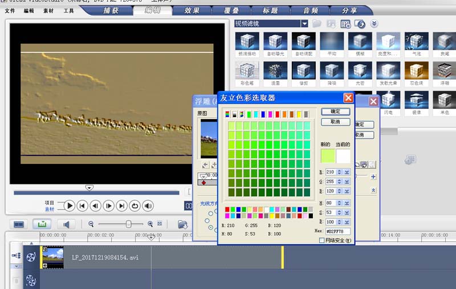Open the R value dropdown arrow
Screen dimensions: 456x289
tap(347, 172)
